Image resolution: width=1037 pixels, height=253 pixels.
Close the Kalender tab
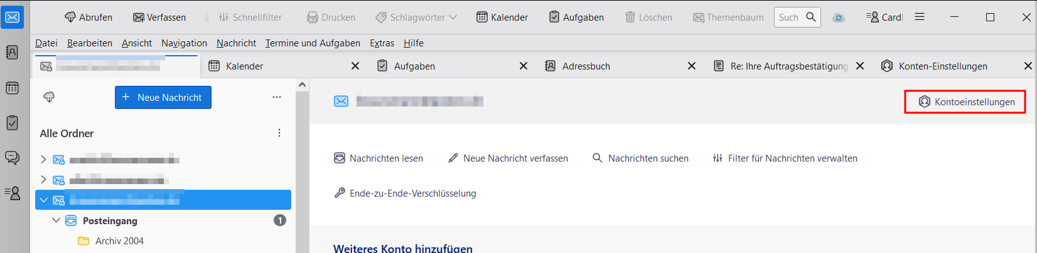355,66
